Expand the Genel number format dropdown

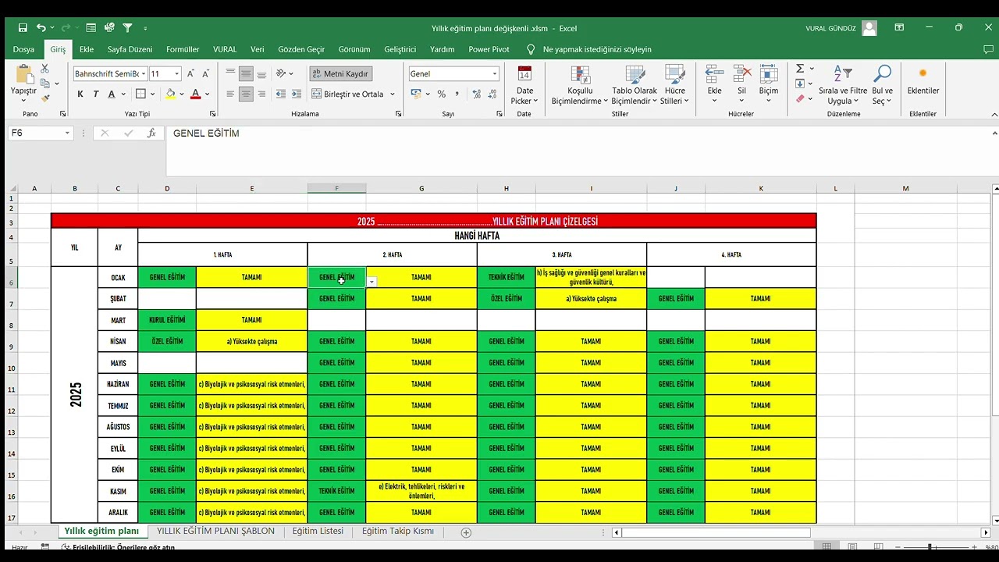495,73
